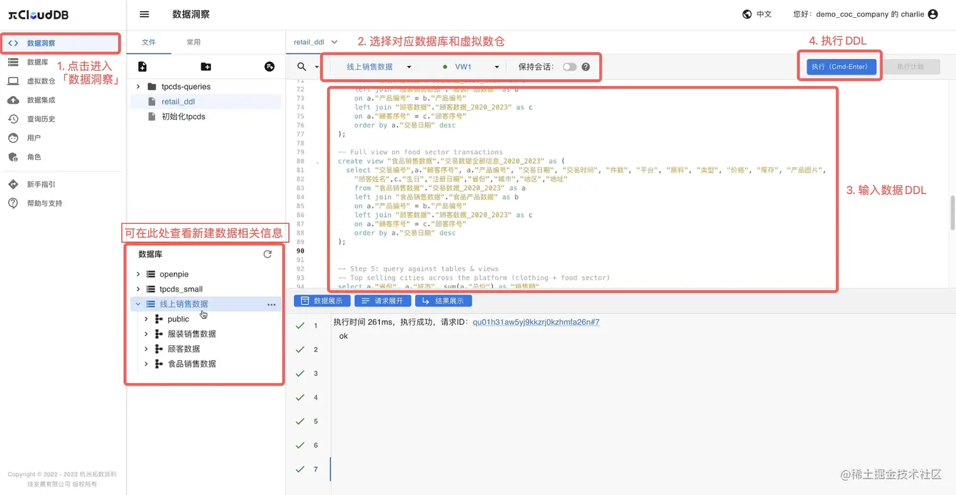Expand the openpie database node
Image resolution: width=956 pixels, height=495 pixels.
(x=138, y=274)
